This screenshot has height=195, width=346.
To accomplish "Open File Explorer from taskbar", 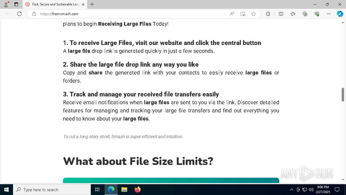I will [124, 190].
